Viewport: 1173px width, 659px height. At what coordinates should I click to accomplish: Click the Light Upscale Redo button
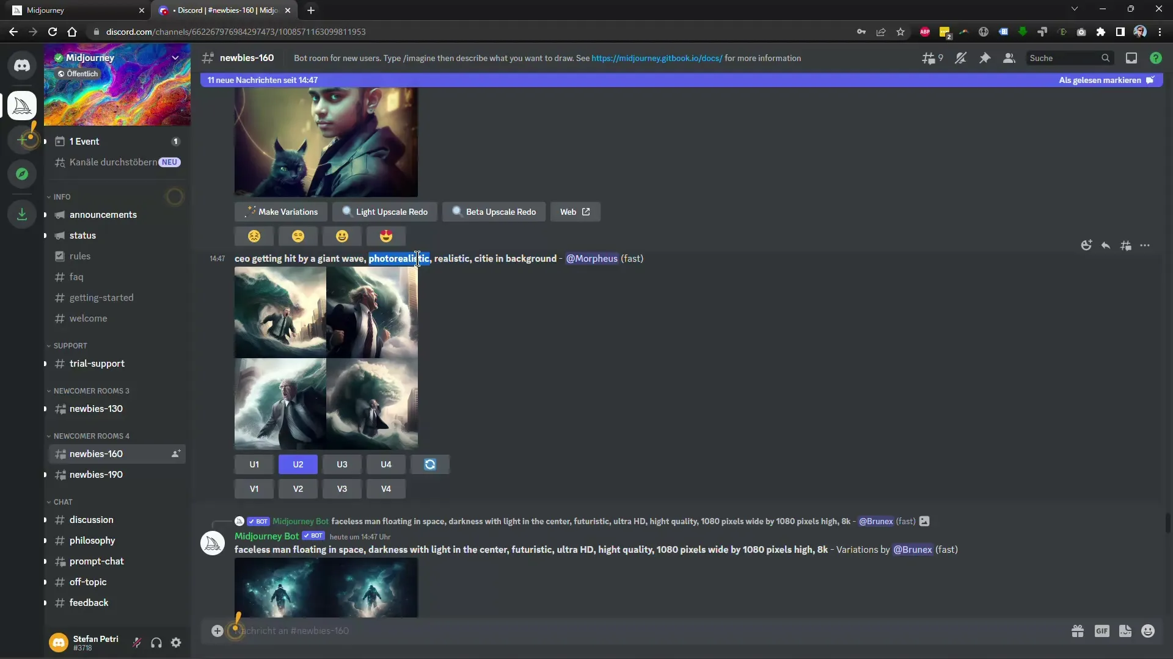coord(385,212)
